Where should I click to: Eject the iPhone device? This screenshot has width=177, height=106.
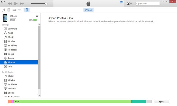point(37,16)
